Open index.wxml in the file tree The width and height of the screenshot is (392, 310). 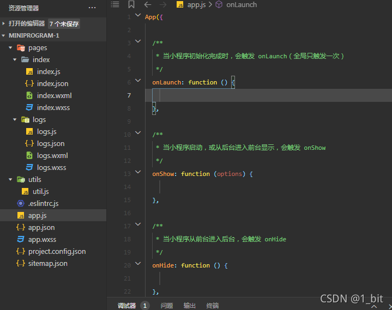(x=55, y=96)
